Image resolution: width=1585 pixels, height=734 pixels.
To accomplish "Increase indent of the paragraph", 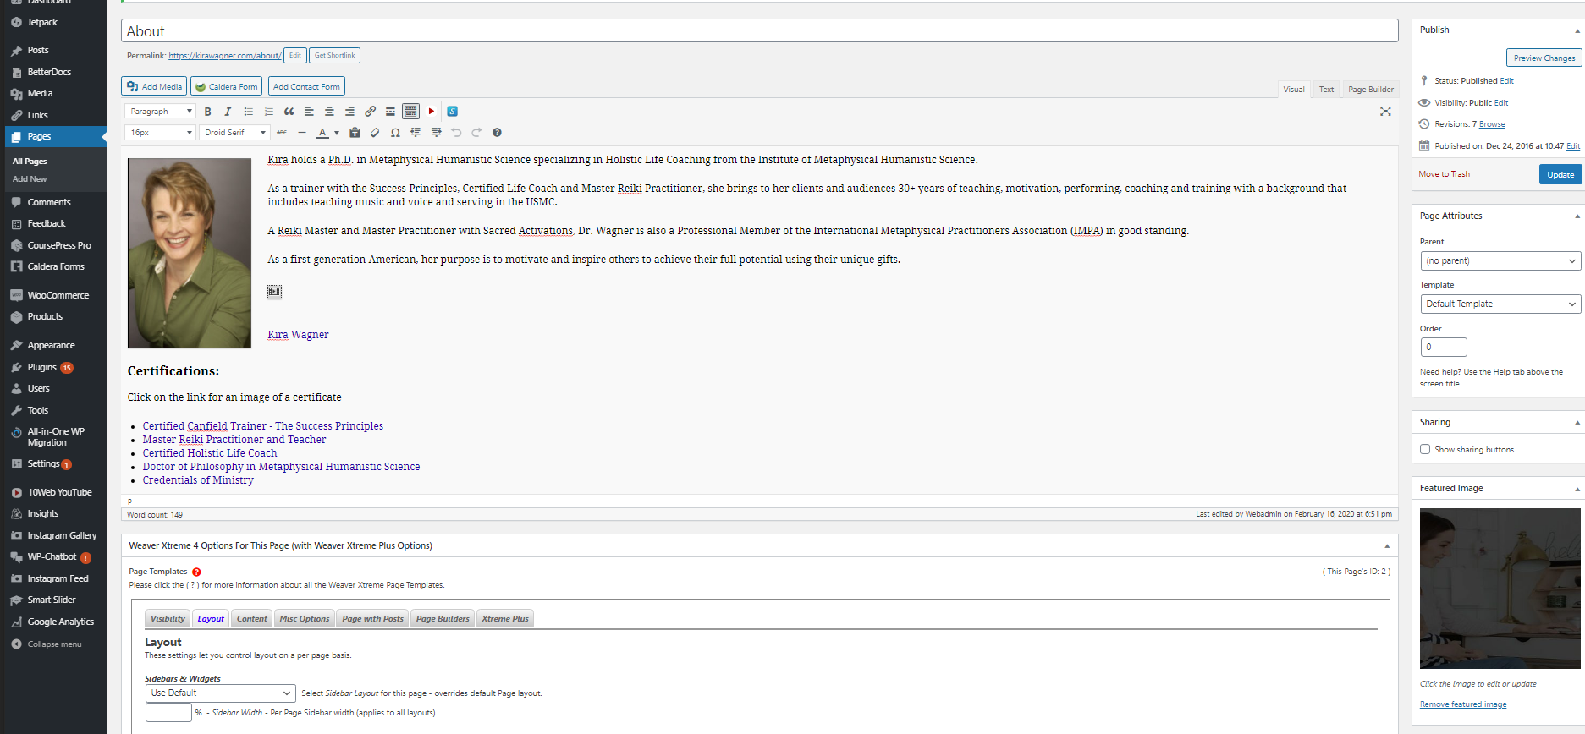I will [x=436, y=133].
